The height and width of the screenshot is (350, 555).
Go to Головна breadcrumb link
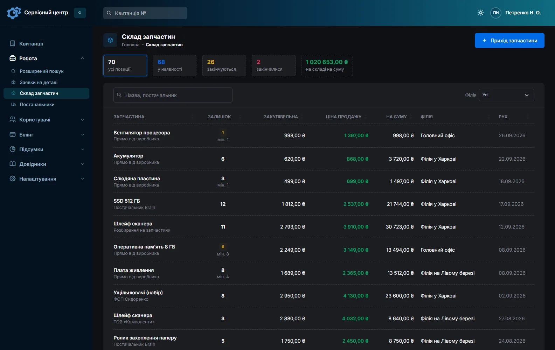[131, 45]
